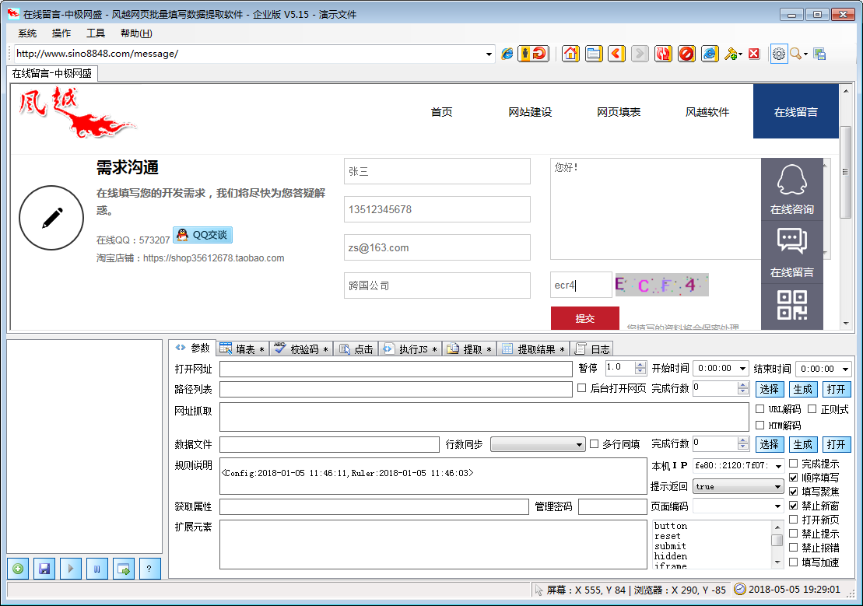Enable 填写加速 checkbox
Screen dimensions: 863x606
pyautogui.click(x=793, y=562)
